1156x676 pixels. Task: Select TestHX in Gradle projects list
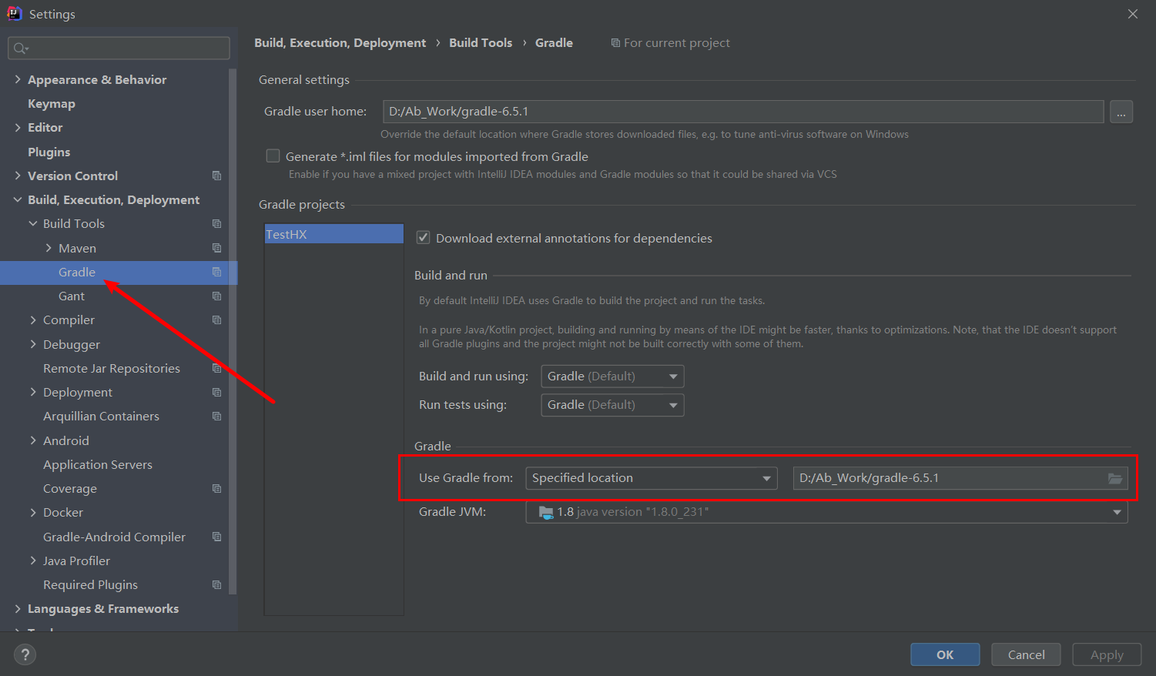point(333,234)
